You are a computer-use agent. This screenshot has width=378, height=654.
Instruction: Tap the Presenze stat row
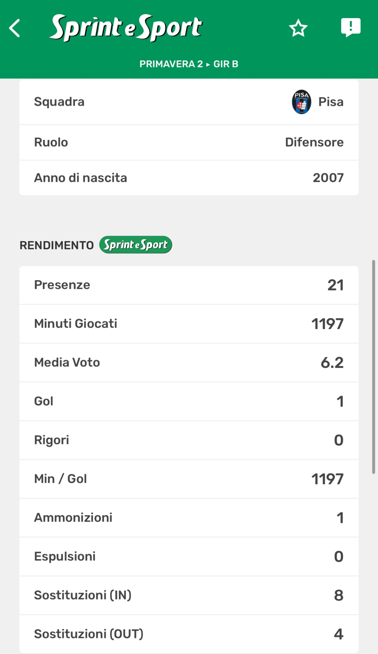click(x=189, y=285)
